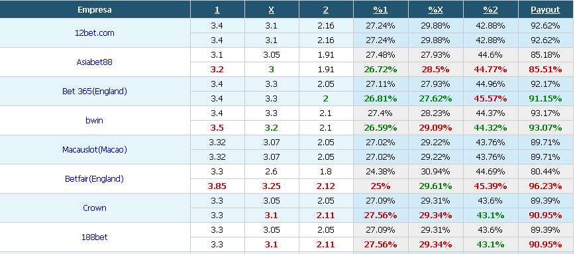Click the Bet 365(England) link

(x=95, y=92)
